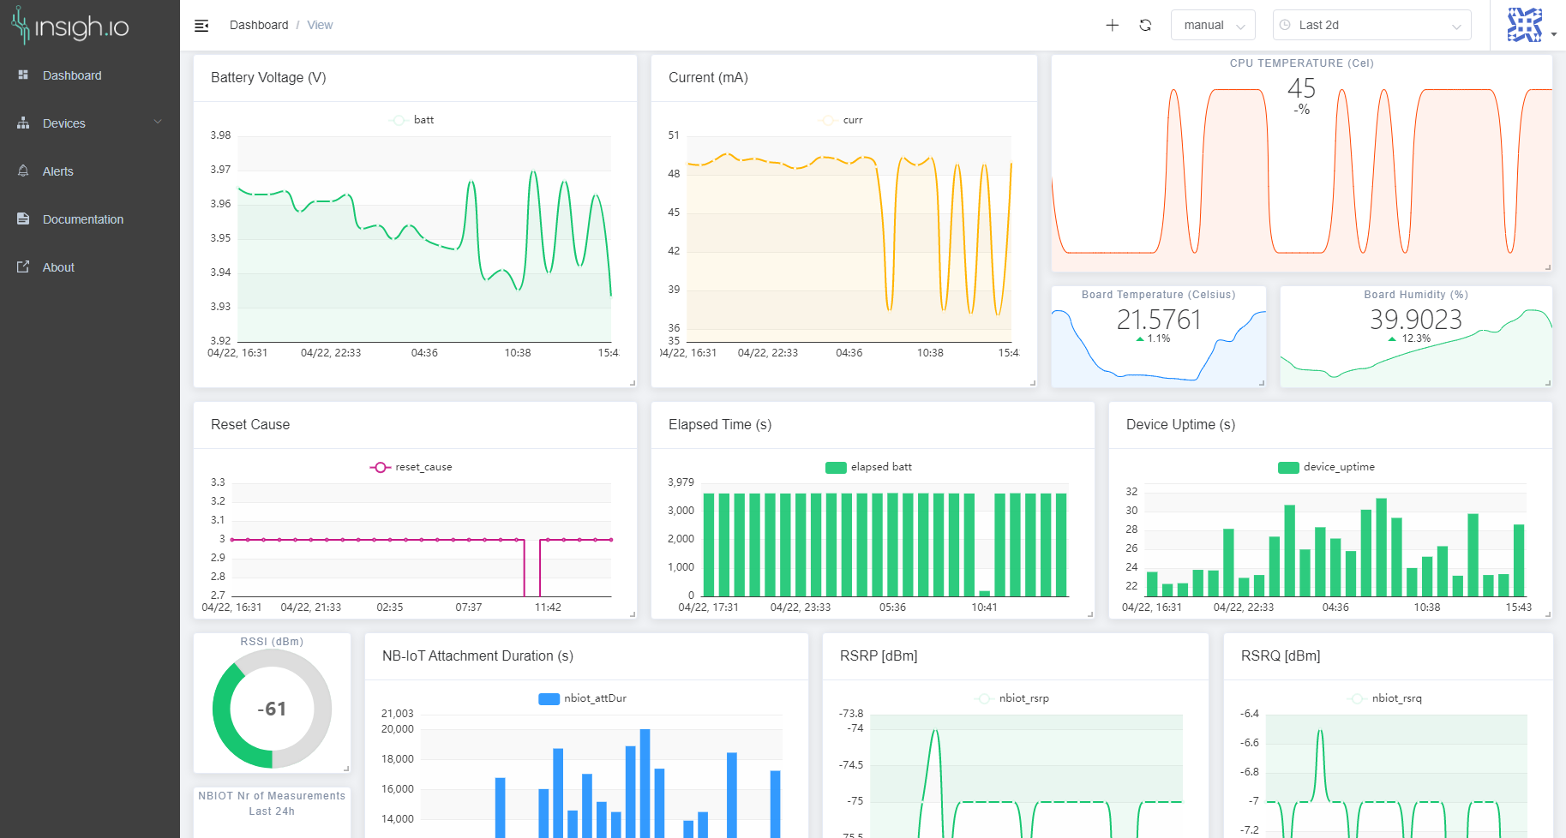Click the Dashboard breadcrumb link
This screenshot has width=1566, height=838.
259,25
